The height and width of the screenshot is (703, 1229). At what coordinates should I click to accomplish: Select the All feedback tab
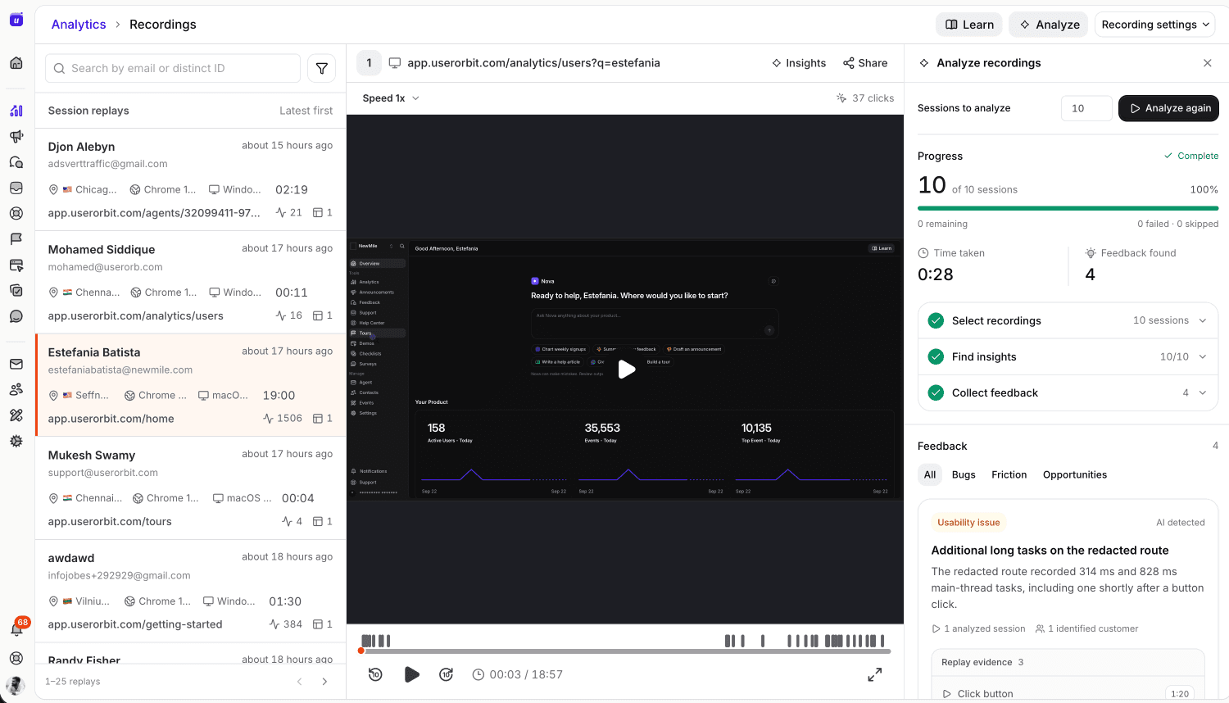coord(930,474)
